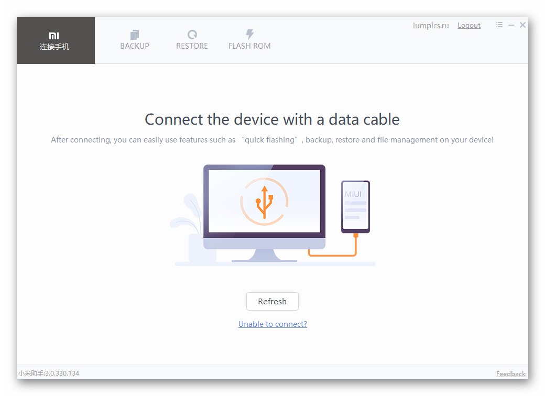Select the RESTORE tab label
Screen dimensions: 545x396
[192, 46]
